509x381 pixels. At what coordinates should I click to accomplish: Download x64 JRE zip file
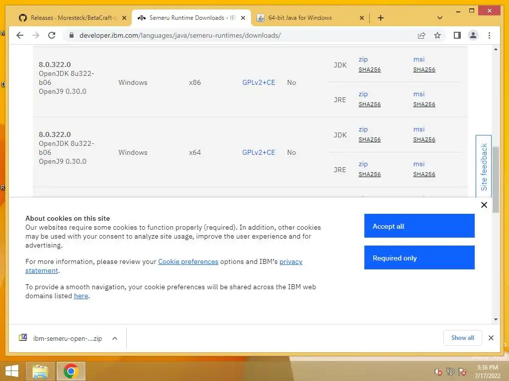(363, 164)
